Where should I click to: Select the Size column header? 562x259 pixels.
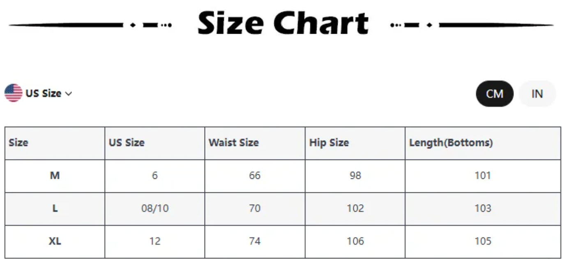18,143
